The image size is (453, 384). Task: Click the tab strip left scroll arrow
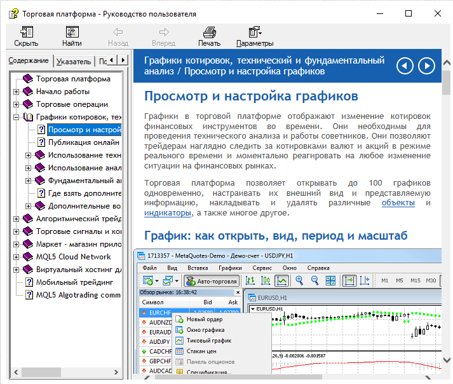[x=112, y=60]
